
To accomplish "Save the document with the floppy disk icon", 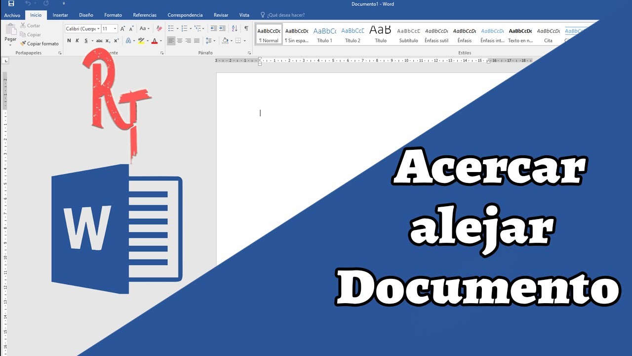I will (x=11, y=4).
